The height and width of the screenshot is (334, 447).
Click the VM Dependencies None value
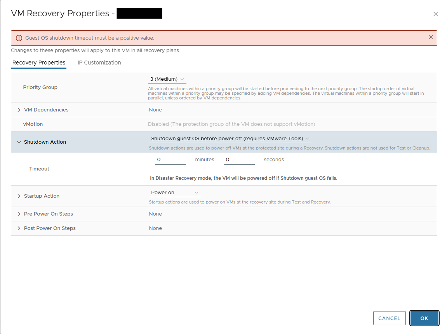(155, 110)
